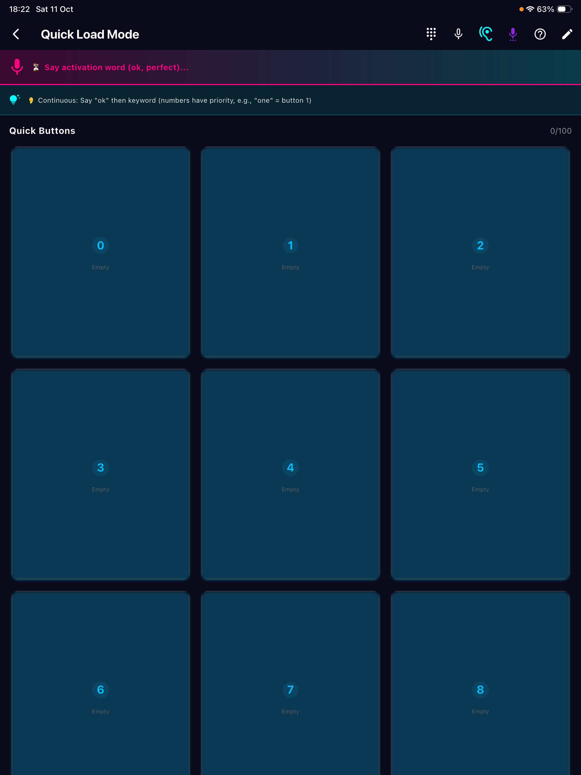Tap the lightbulb tip icon
The width and height of the screenshot is (581, 775).
14,100
